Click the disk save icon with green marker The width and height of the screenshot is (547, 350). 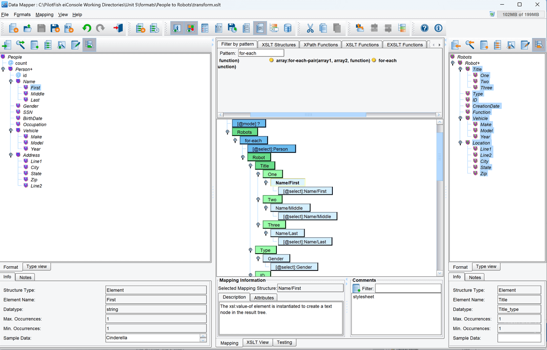tap(232, 28)
